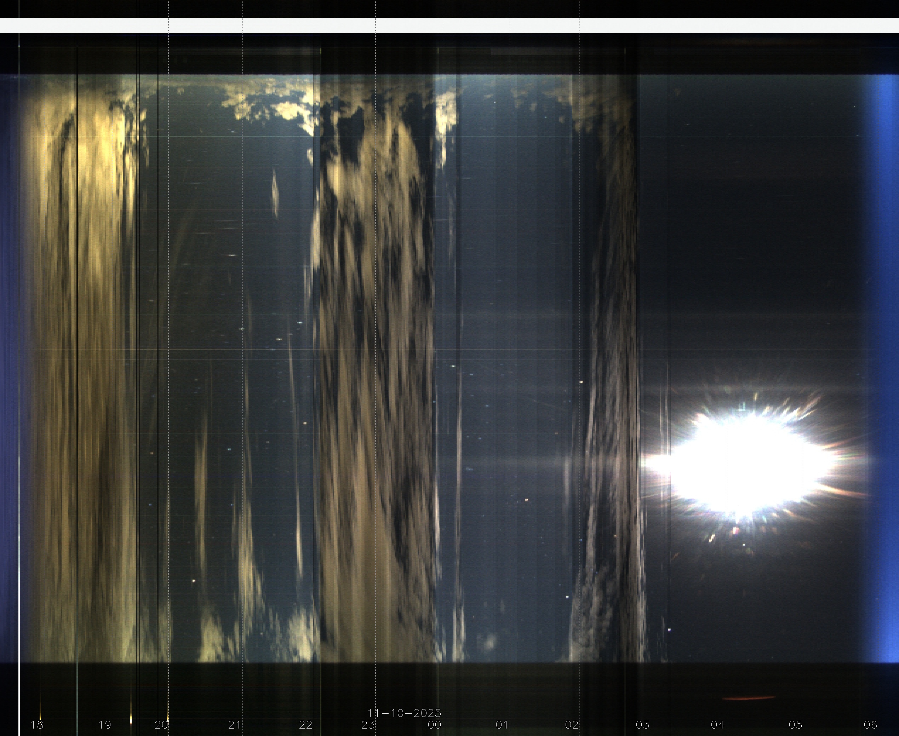Click the 04 hour label
899x736 pixels.
click(x=717, y=725)
